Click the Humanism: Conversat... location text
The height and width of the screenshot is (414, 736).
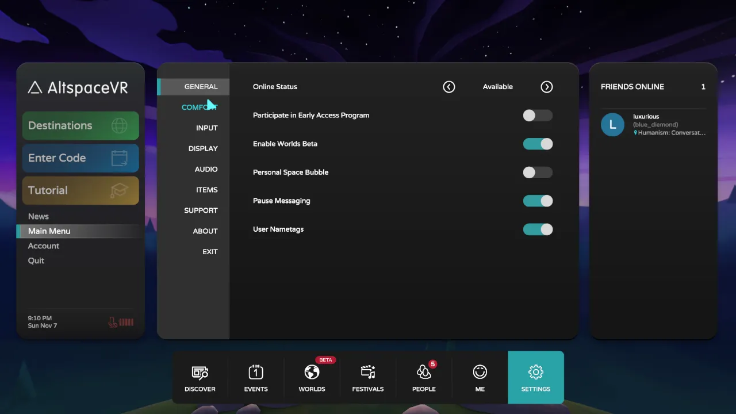(x=671, y=133)
